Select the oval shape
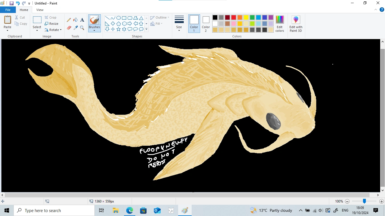Screen dimensions: 385x216 click(118, 17)
